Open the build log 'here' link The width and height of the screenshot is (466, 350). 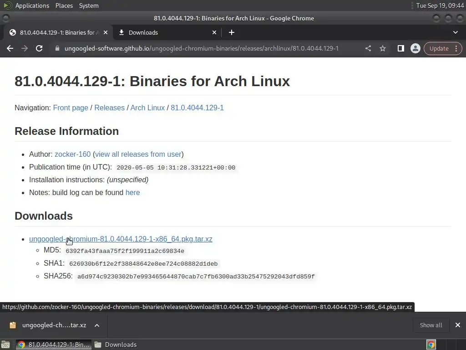(x=132, y=193)
